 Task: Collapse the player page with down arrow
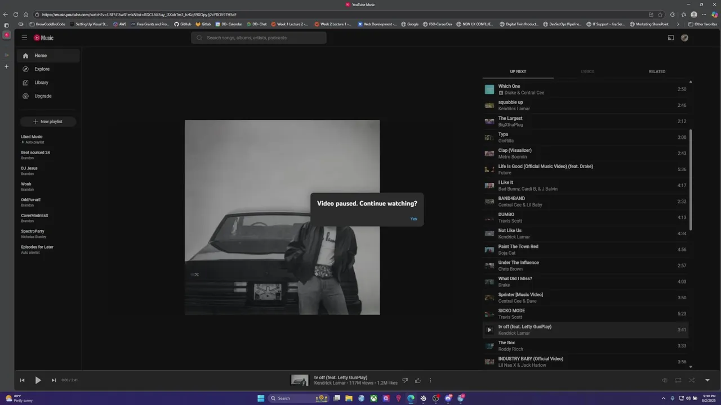[707, 380]
